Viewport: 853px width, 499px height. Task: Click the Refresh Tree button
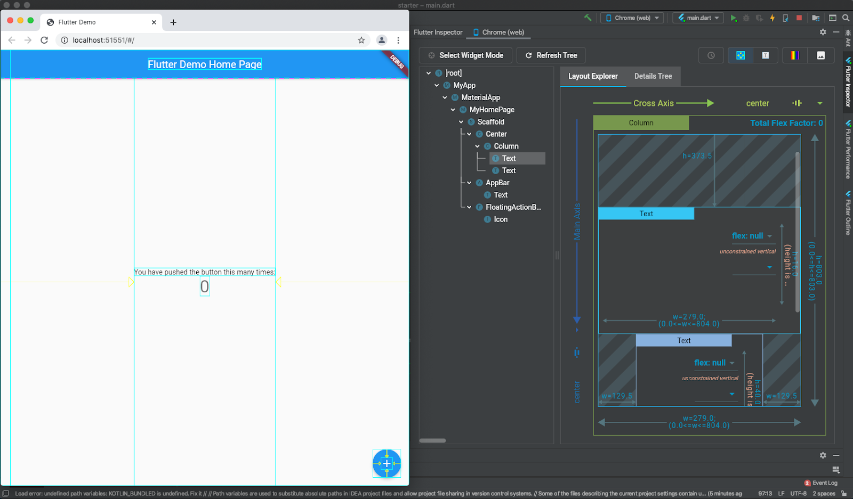pyautogui.click(x=551, y=55)
